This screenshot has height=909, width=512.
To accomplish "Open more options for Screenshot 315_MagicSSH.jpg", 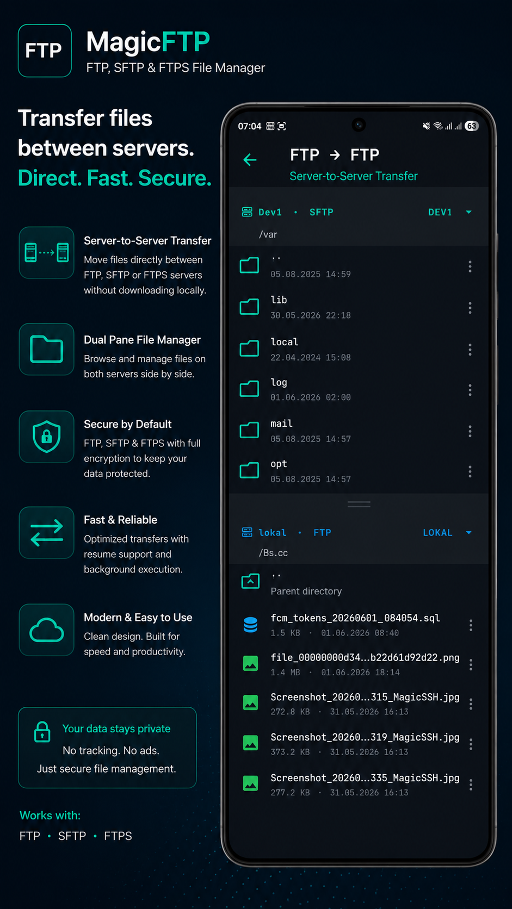I will coord(471,704).
